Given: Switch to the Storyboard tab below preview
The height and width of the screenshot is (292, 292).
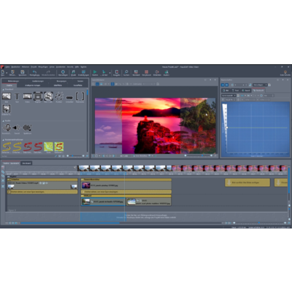Looking at the screenshot, I should (26, 163).
